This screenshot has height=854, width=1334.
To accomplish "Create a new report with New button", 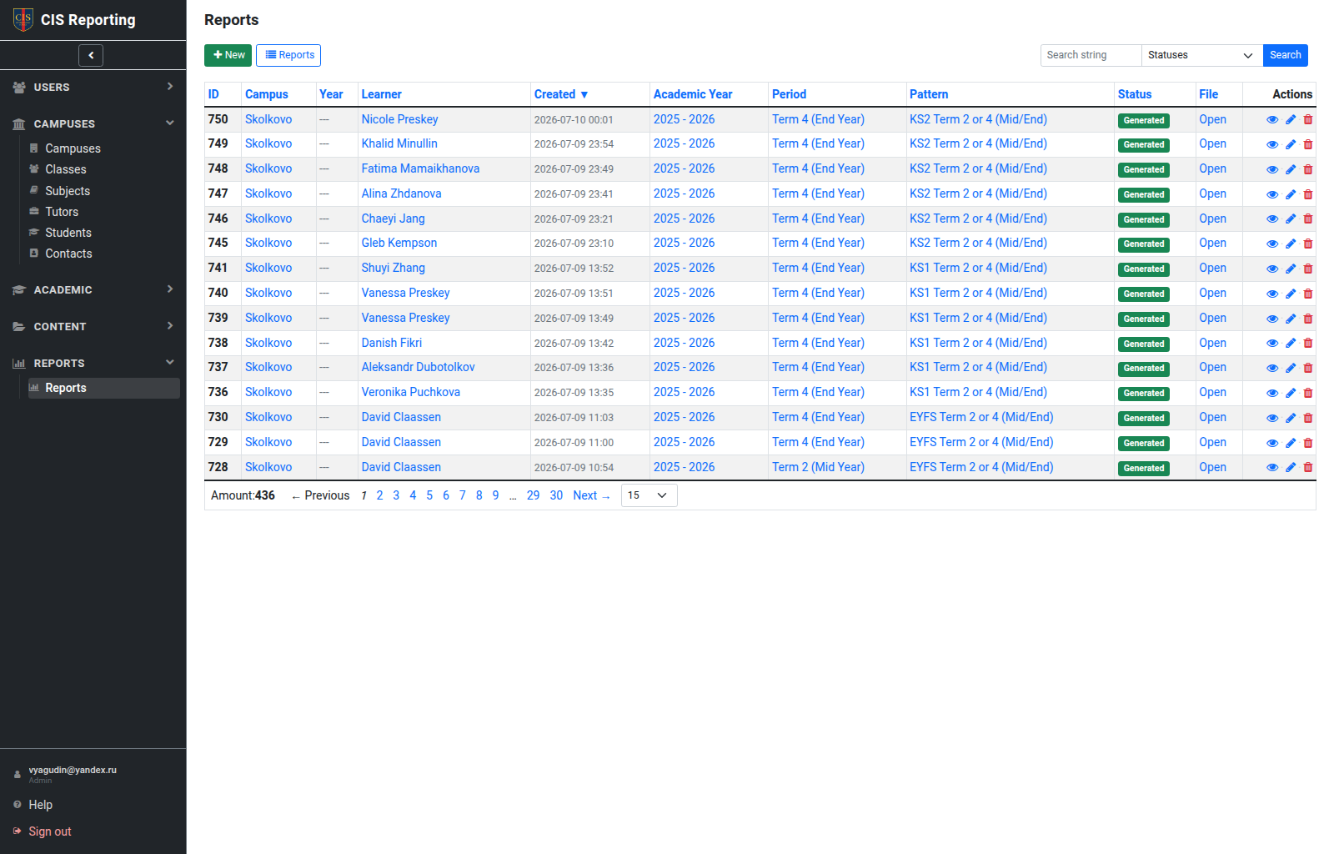I will click(228, 55).
